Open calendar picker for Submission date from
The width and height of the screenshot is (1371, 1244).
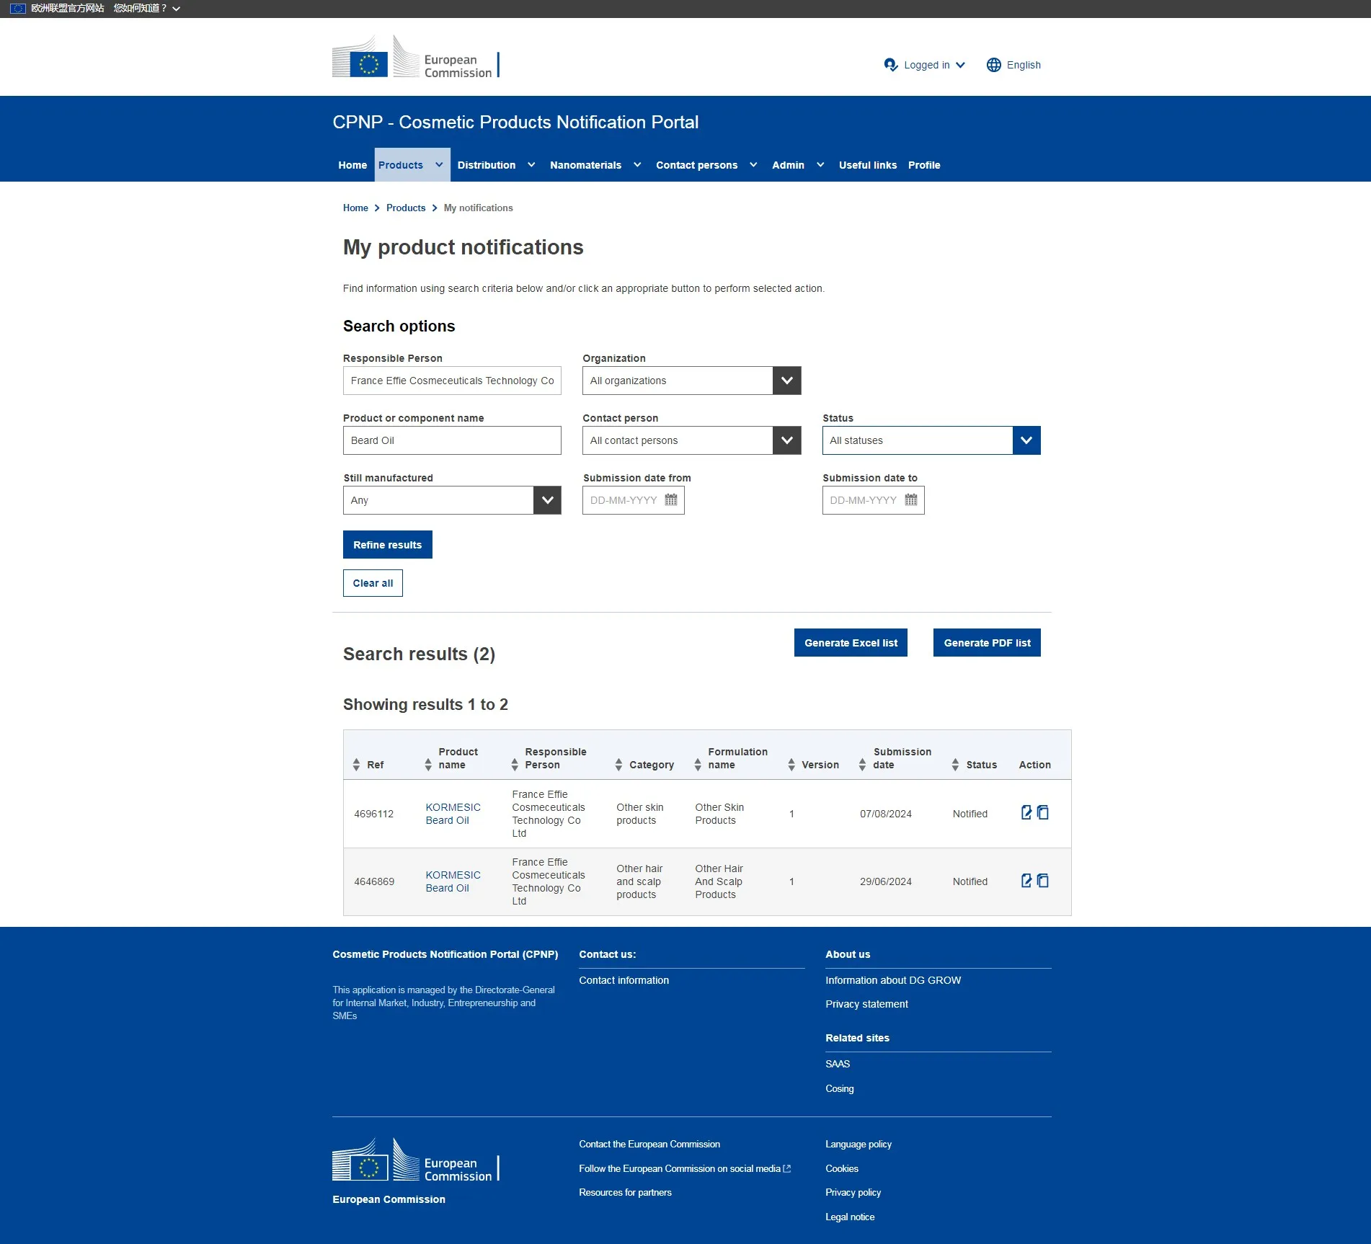[671, 500]
